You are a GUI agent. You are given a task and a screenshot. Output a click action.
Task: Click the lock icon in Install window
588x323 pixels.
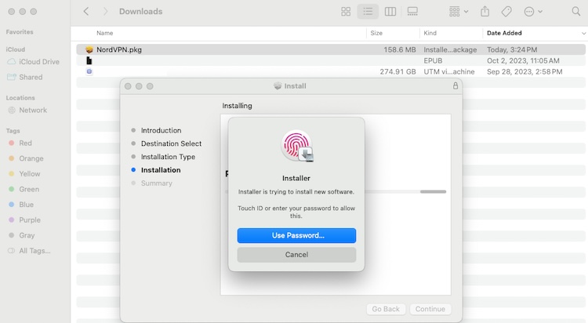point(456,86)
